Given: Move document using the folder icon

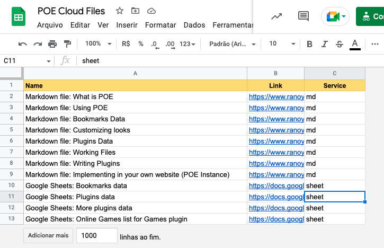Looking at the screenshot, I should point(135,11).
